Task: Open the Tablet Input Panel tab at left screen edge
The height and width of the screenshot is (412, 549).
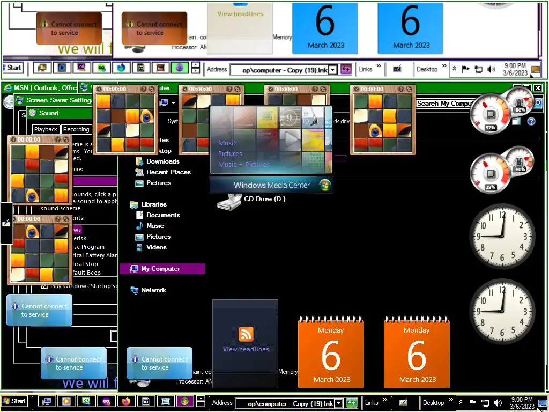Action: 6,223
